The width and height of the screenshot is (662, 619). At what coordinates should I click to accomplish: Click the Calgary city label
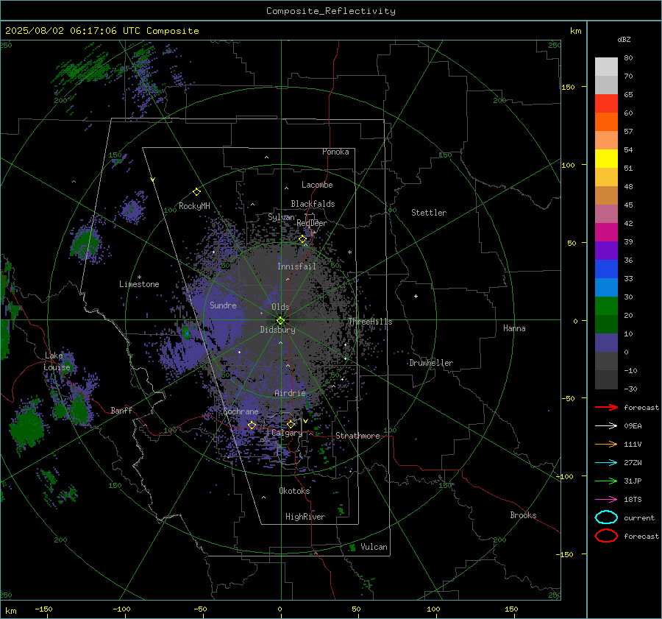(x=287, y=433)
